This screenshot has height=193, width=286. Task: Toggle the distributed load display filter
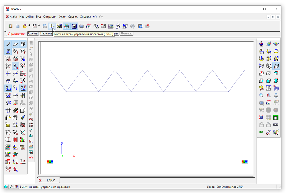8,88
